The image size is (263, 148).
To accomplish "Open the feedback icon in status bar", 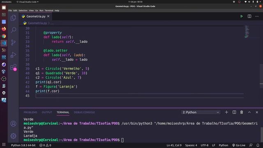I will pyautogui.click(x=251, y=145).
